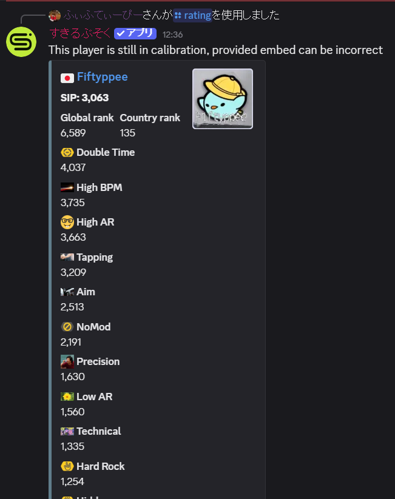Click the nerd face High AR emoji
395x499 pixels.
[x=67, y=222]
